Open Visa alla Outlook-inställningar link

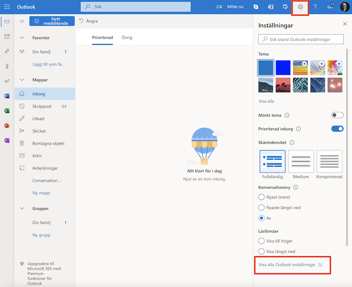click(x=287, y=265)
